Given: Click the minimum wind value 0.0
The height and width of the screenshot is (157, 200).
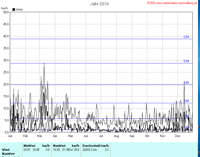Looking at the screenshot, I should (x=48, y=150).
